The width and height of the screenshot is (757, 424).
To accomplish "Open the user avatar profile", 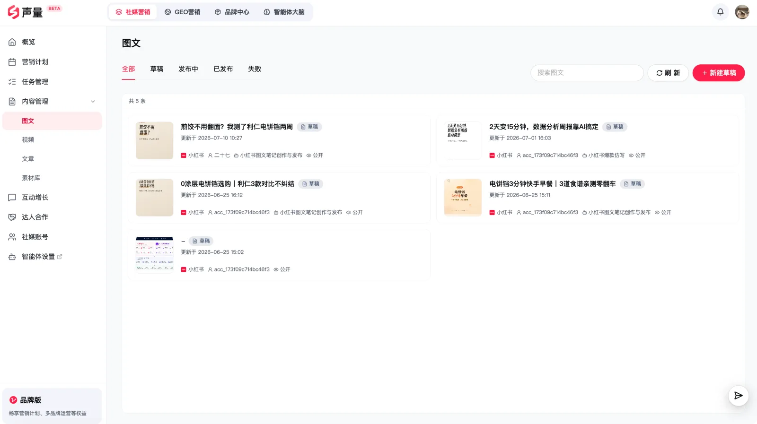I will (742, 12).
